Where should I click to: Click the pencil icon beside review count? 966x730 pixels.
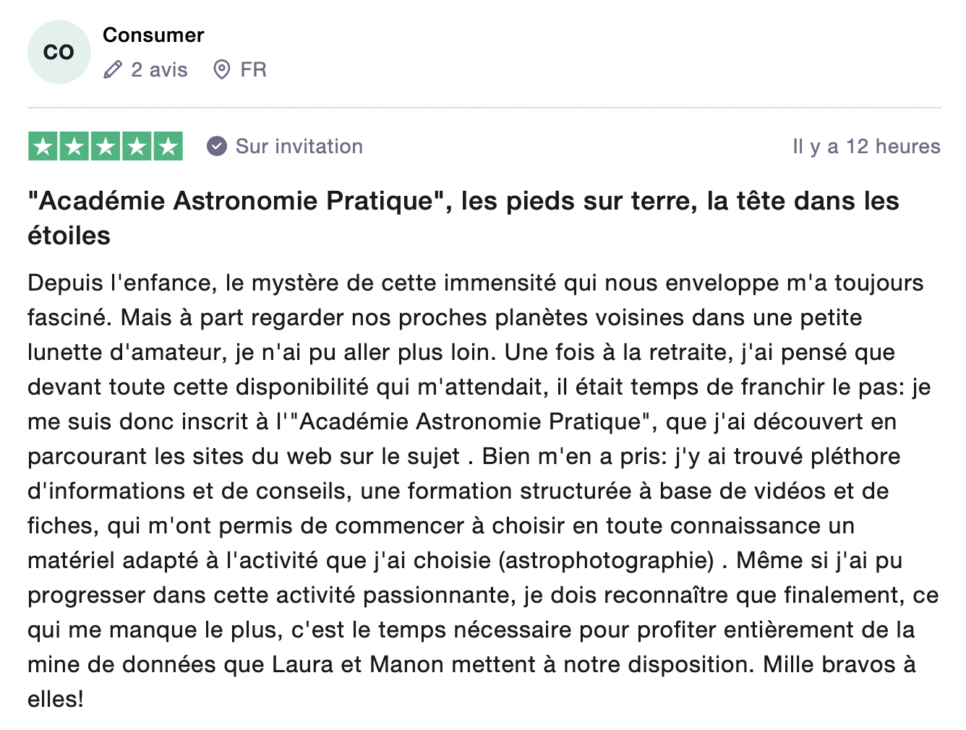[113, 70]
